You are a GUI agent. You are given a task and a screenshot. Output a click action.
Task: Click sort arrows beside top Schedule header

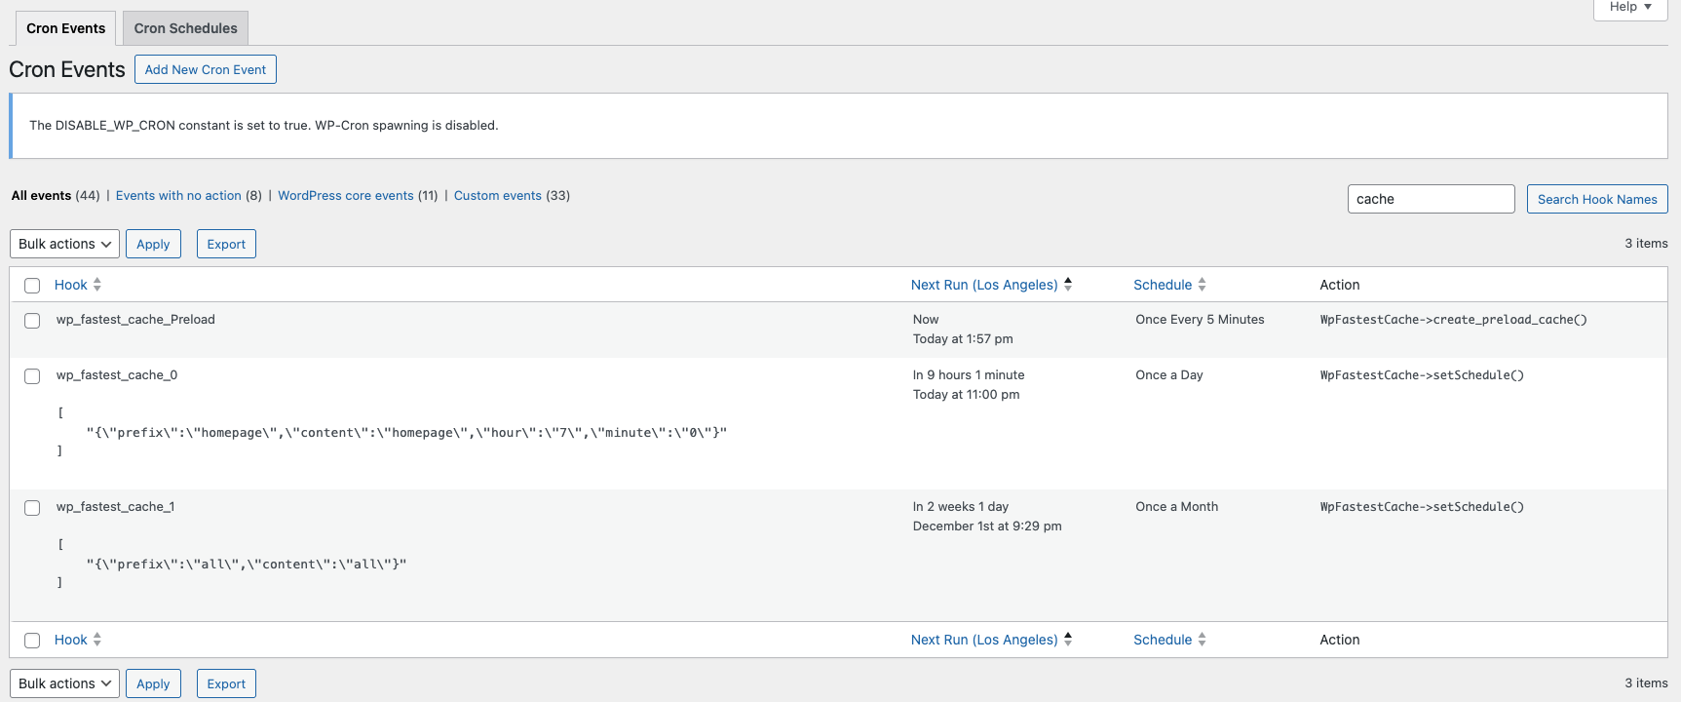(1203, 285)
